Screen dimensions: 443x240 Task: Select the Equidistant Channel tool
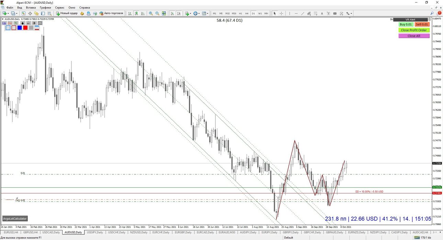309,13
